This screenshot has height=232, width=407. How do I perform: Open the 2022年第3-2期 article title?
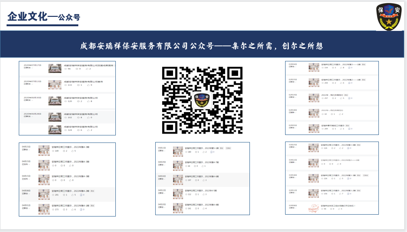tap(338, 191)
